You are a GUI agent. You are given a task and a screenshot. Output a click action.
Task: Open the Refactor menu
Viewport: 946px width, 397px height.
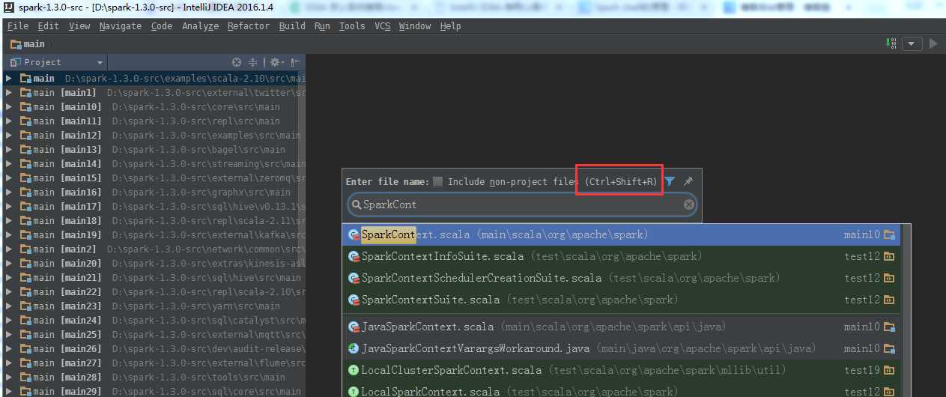(248, 25)
